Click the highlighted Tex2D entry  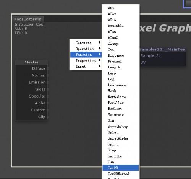121,168
